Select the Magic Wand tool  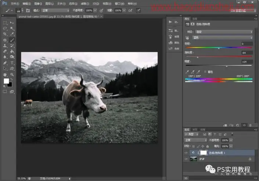[x=12, y=28]
